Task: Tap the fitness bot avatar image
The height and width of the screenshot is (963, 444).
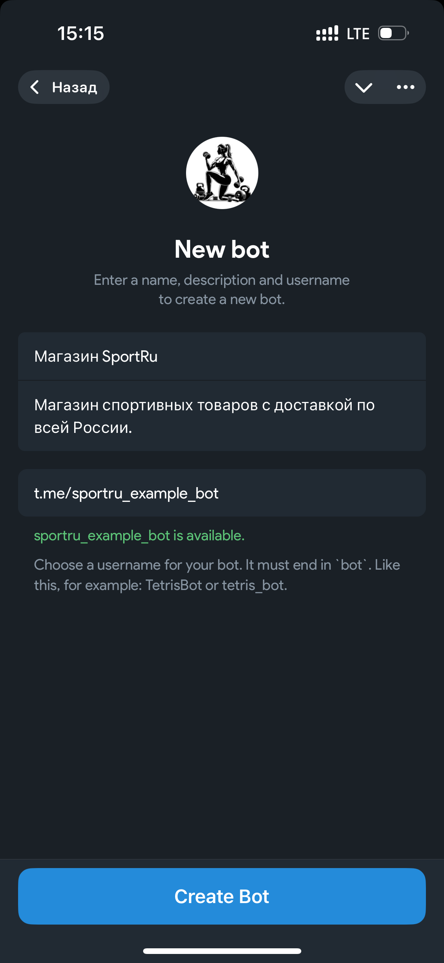Action: pyautogui.click(x=221, y=172)
